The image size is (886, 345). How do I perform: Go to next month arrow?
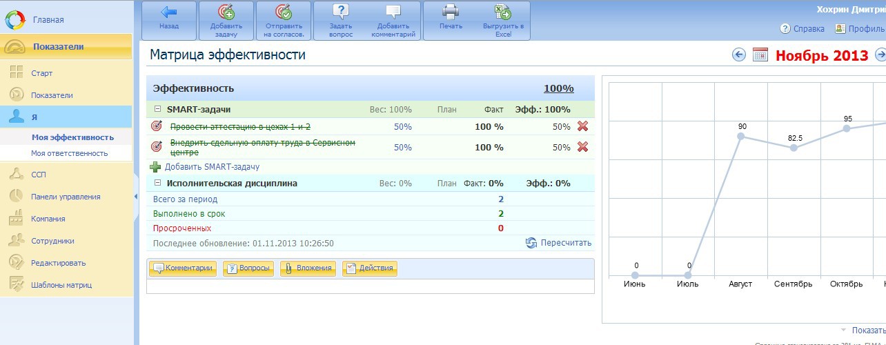point(880,55)
